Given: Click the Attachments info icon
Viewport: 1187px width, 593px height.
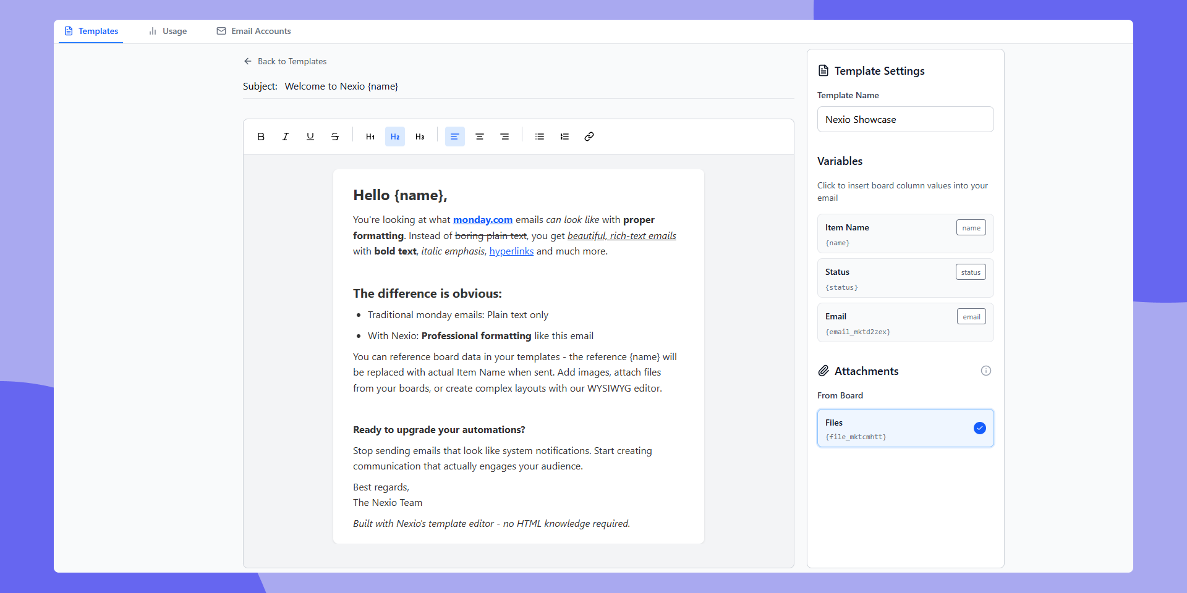Looking at the screenshot, I should (986, 371).
